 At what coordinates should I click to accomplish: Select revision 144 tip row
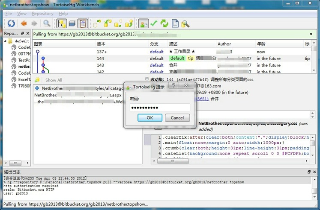tap(172, 58)
